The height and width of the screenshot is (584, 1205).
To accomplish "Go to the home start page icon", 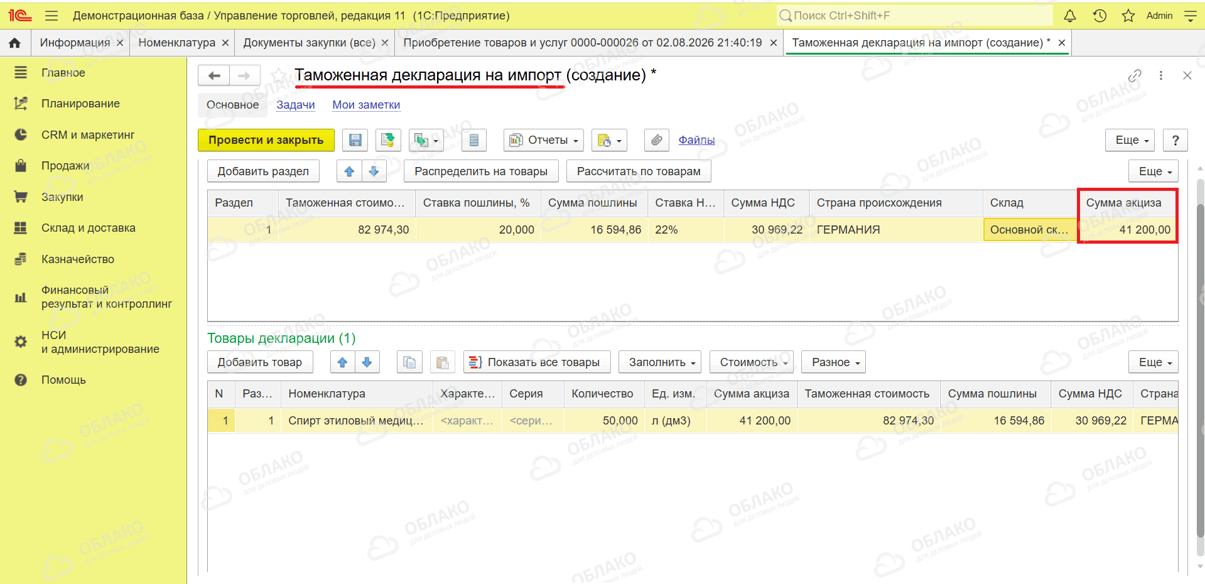I will [x=15, y=43].
